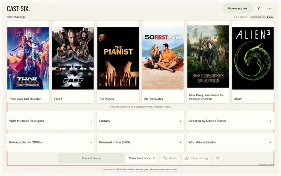The image size is (281, 176).
Task: Click the Clear wrong button
Action: pyautogui.click(x=196, y=158)
